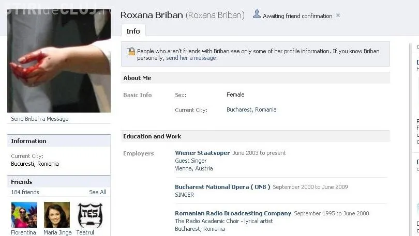Click the Bucuresti, Romania sidebar city
This screenshot has height=236, width=419.
pyautogui.click(x=35, y=164)
